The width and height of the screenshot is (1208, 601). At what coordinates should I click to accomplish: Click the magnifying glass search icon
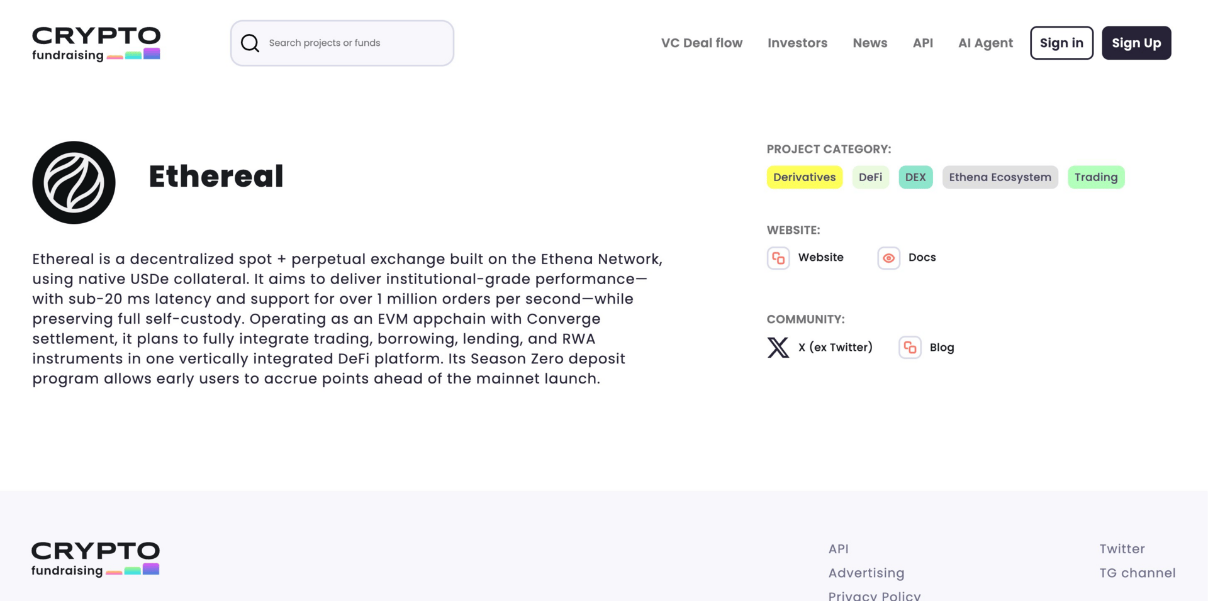[250, 43]
